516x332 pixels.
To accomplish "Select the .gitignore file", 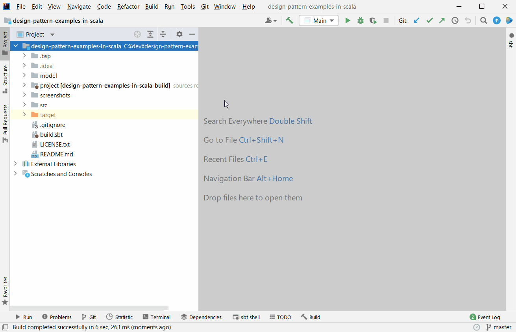I will tap(52, 125).
